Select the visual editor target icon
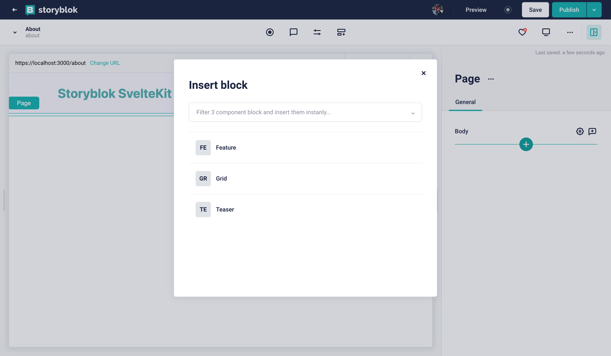Viewport: 611px width, 356px height. point(270,32)
